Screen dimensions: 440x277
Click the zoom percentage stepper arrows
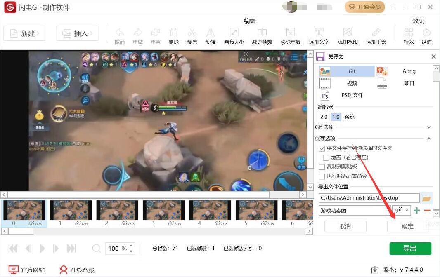tap(131, 249)
